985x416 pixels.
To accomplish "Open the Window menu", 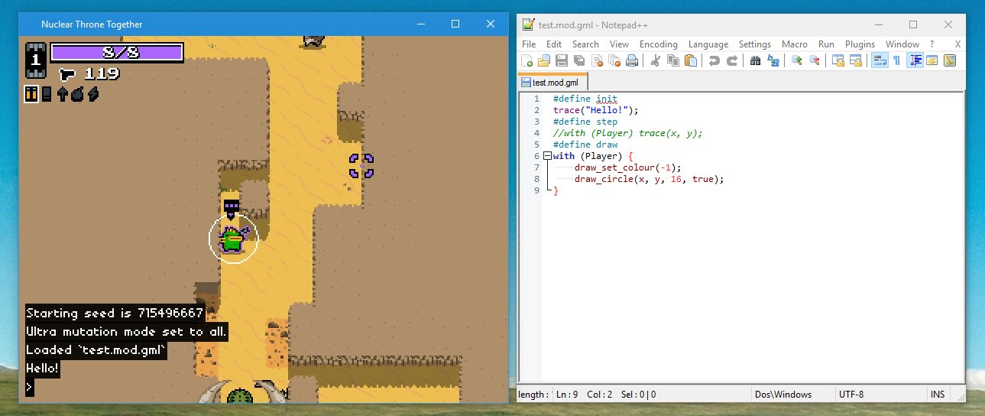I will 902,44.
